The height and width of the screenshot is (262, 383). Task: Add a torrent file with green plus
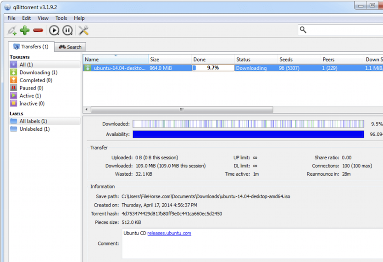tap(25, 30)
